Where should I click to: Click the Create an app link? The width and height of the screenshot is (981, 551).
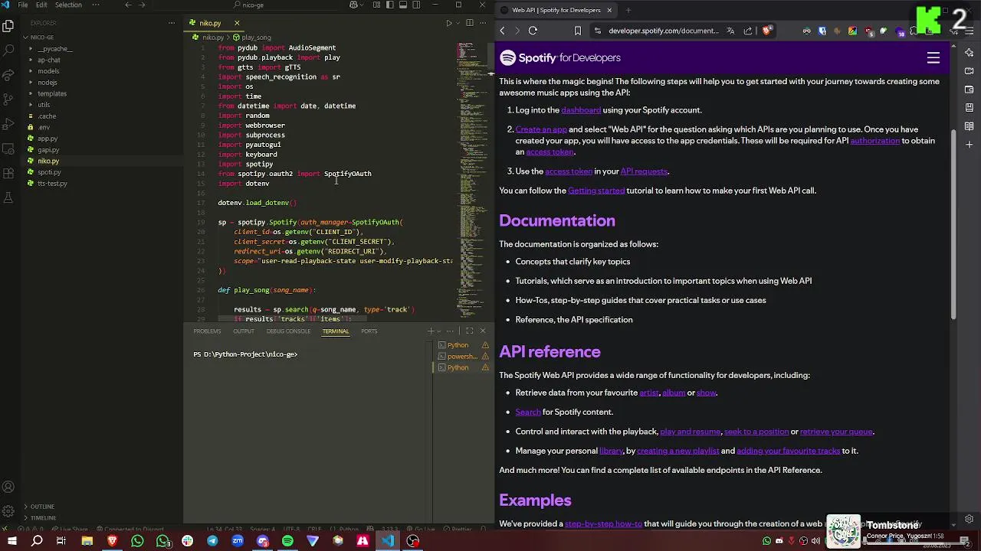(x=541, y=129)
